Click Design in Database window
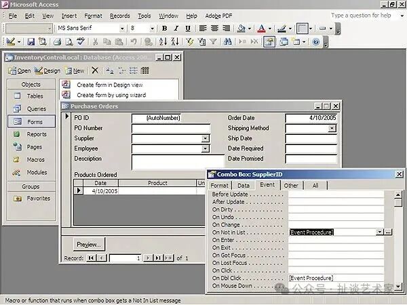This screenshot has width=407, height=305. pos(47,70)
